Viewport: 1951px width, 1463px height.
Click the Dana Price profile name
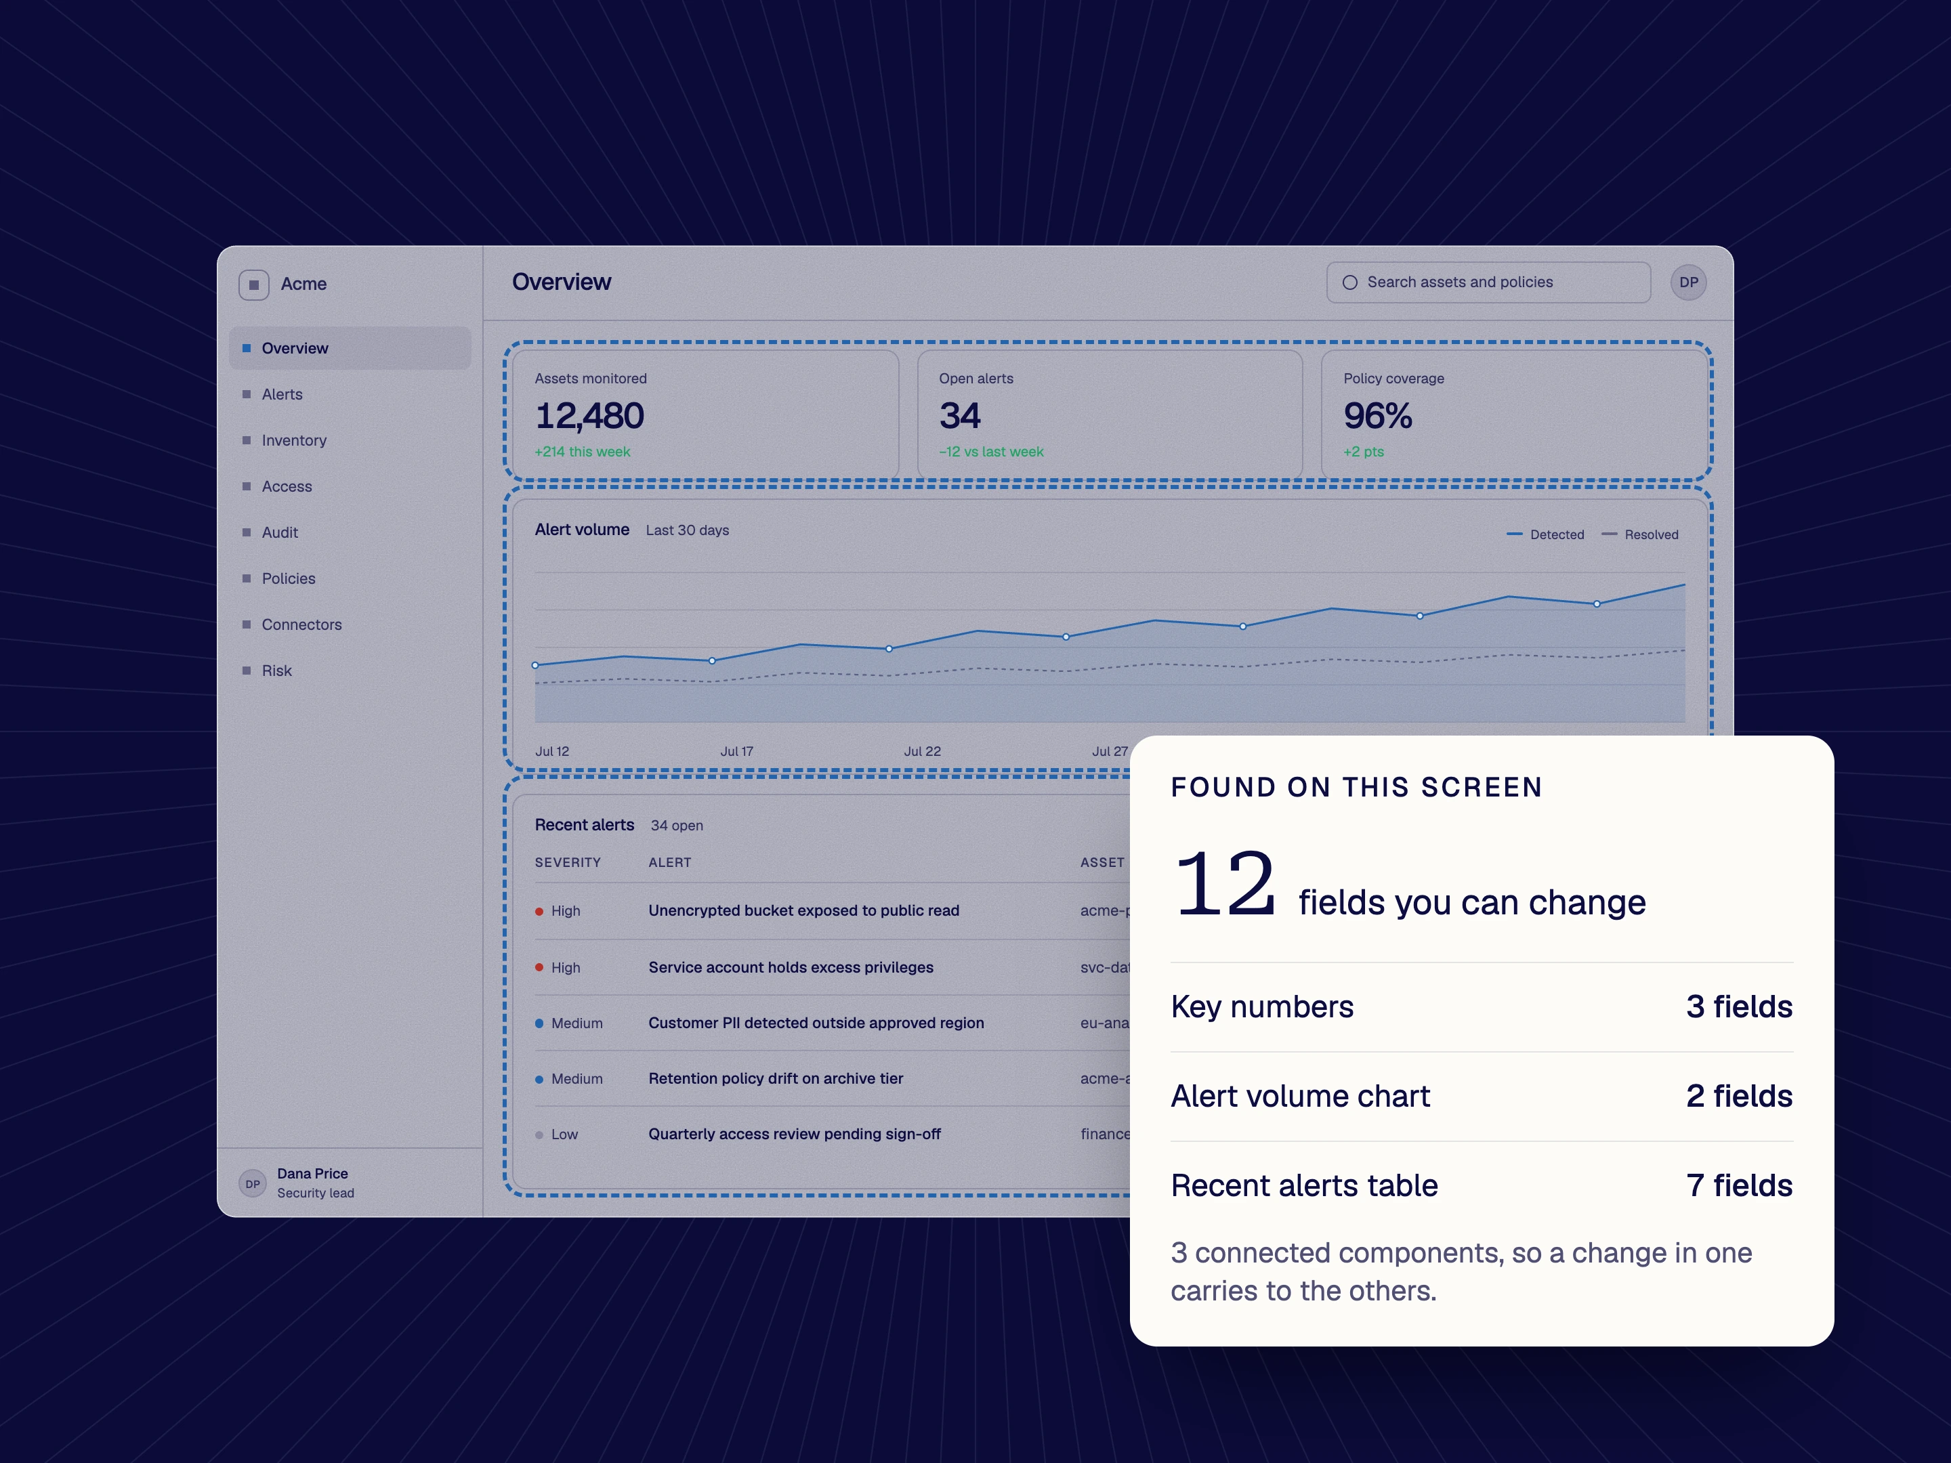click(x=312, y=1174)
